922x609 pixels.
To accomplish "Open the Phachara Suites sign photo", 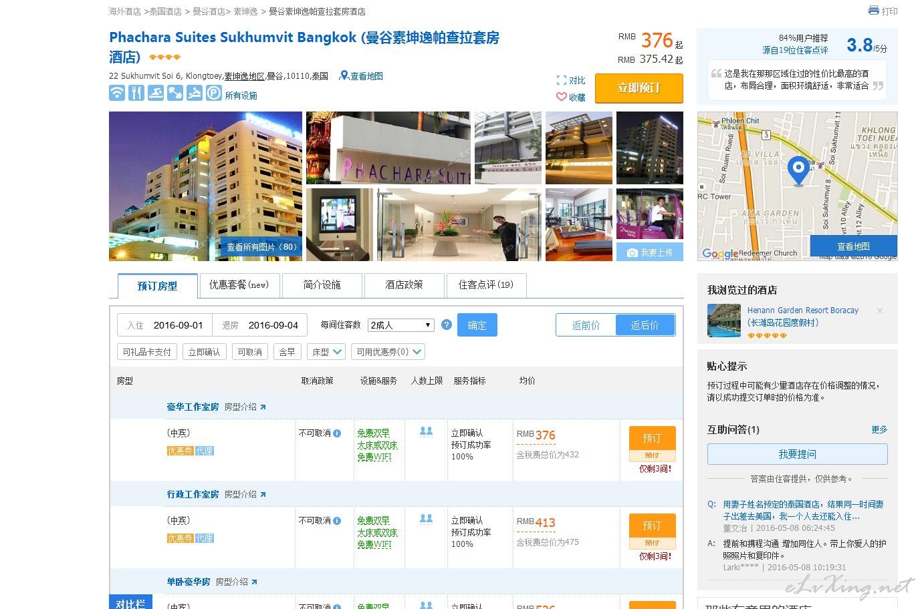I will (x=388, y=148).
